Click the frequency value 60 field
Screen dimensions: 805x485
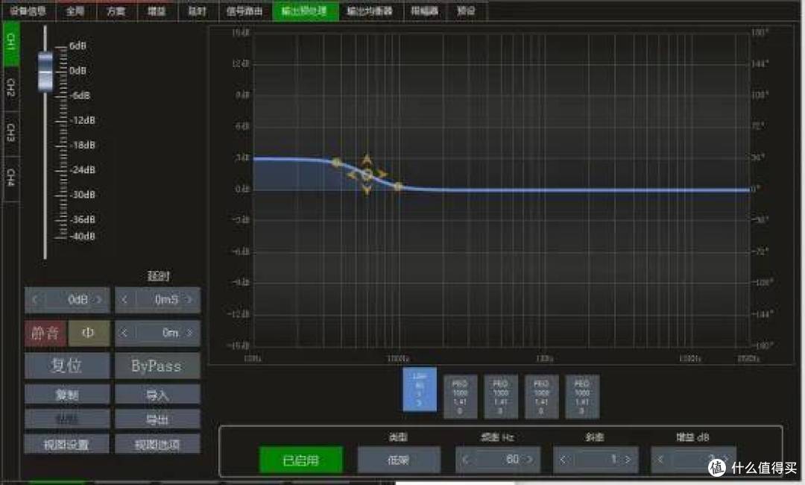[497, 460]
